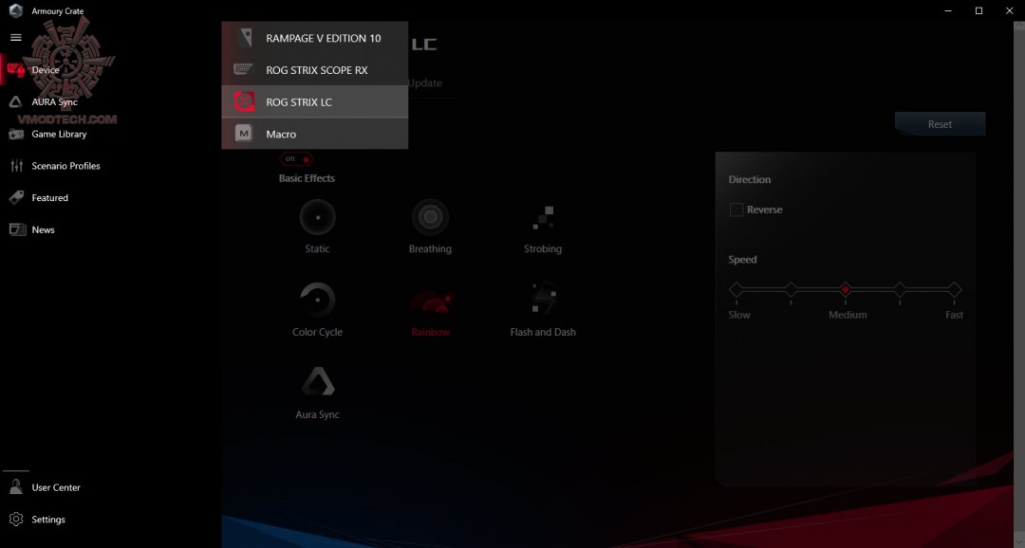Screen dimensions: 1025x548
Task: Click the speed marker between Slow and Medium
Action: [x=791, y=289]
